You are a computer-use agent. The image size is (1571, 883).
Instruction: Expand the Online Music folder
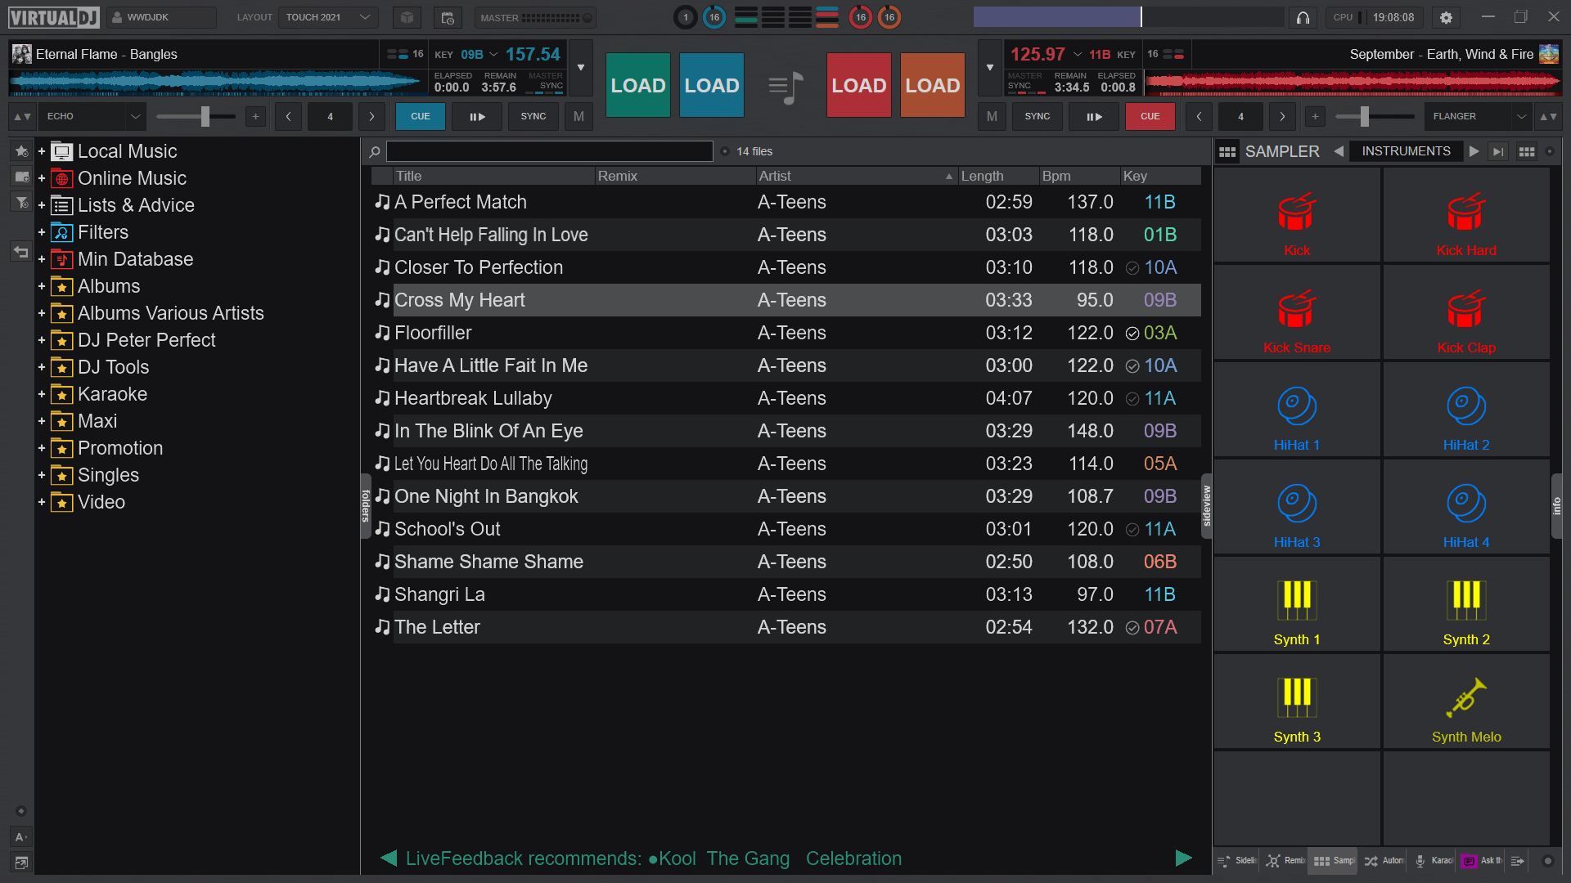(x=42, y=179)
